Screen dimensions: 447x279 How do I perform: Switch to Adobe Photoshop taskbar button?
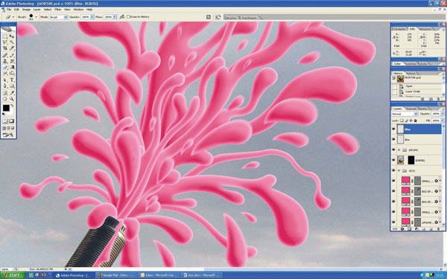click(x=74, y=275)
